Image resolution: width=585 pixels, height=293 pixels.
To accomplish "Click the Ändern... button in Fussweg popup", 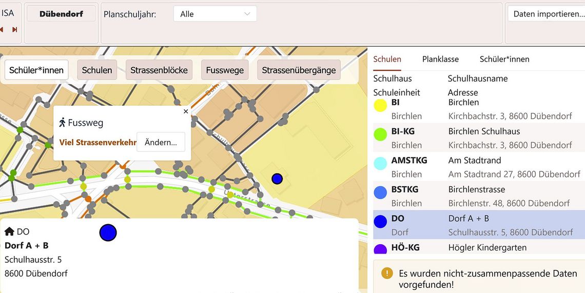I will (x=161, y=142).
